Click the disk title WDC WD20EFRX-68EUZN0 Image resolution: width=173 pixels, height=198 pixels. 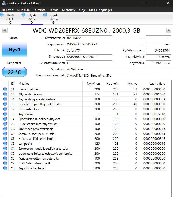coord(86,31)
